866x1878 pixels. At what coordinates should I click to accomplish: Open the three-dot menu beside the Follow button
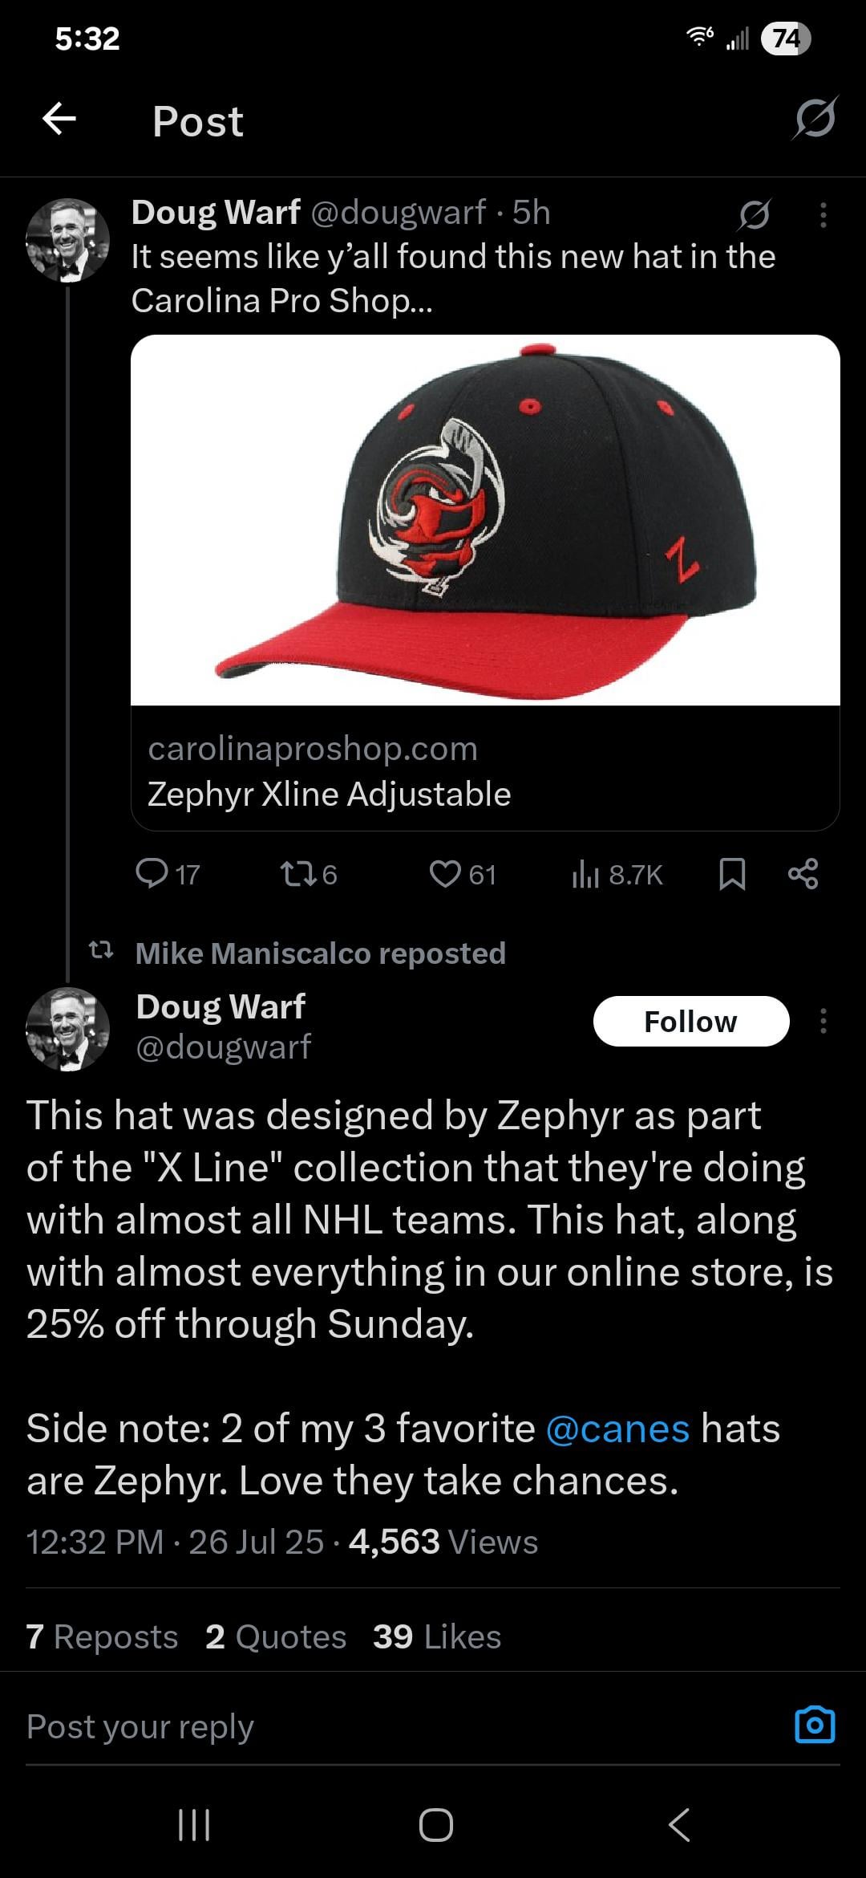pyautogui.click(x=823, y=1021)
